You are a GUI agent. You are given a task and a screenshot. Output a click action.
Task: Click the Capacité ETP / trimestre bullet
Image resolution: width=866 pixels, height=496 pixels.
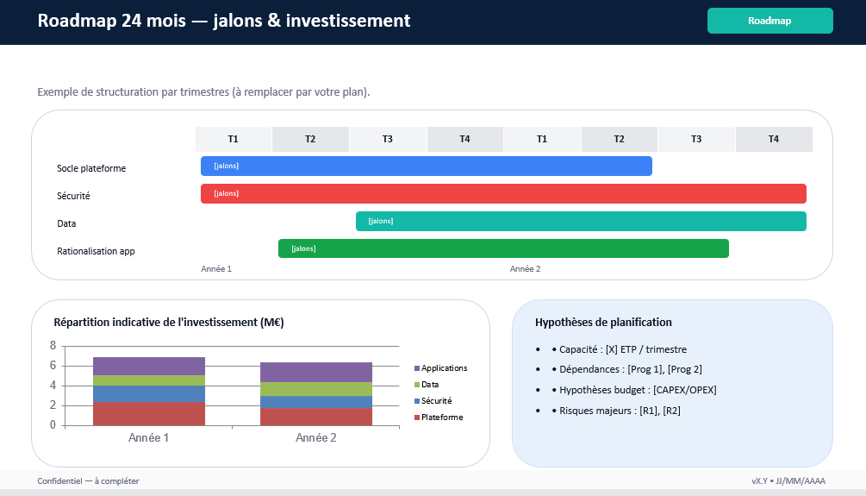click(x=622, y=349)
